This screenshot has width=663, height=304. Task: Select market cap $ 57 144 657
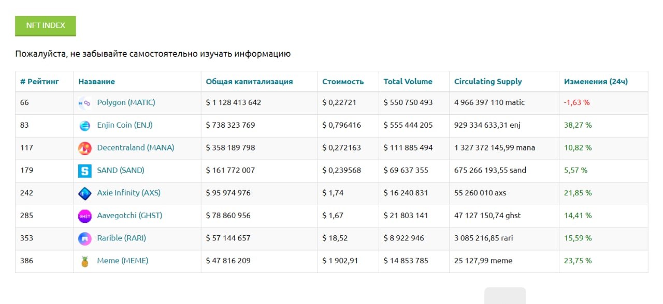pyautogui.click(x=228, y=238)
